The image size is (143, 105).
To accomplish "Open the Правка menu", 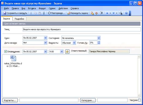I will click(x=15, y=8).
